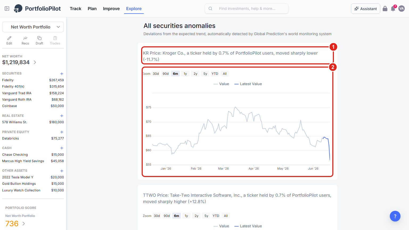Open Vanguard Roth IRA account
The width and height of the screenshot is (409, 230).
pyautogui.click(x=33, y=100)
